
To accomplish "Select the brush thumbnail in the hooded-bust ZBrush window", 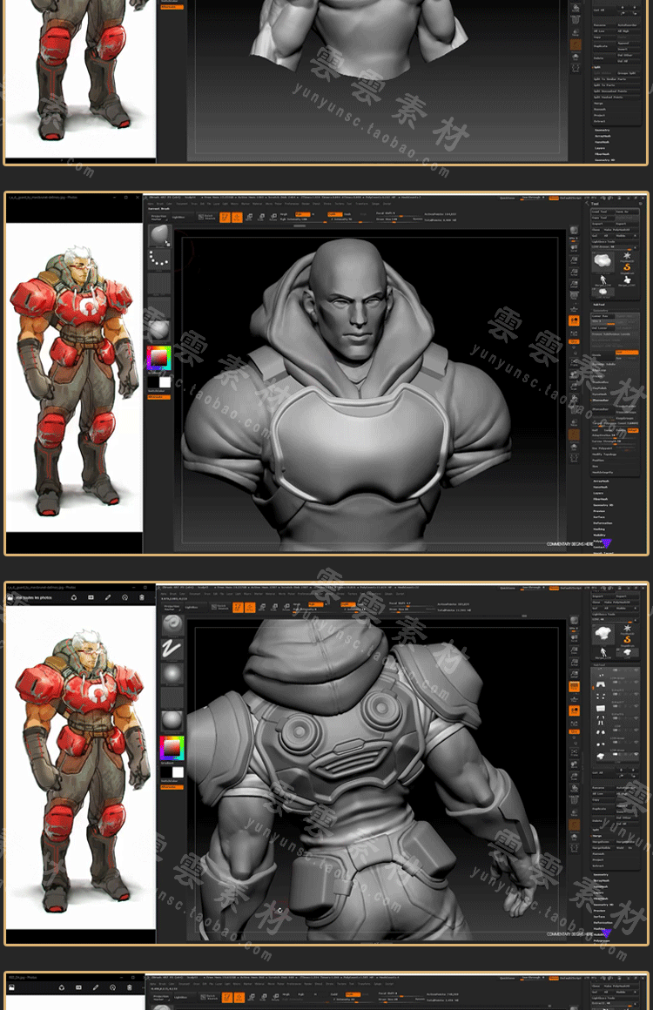I will (x=159, y=234).
